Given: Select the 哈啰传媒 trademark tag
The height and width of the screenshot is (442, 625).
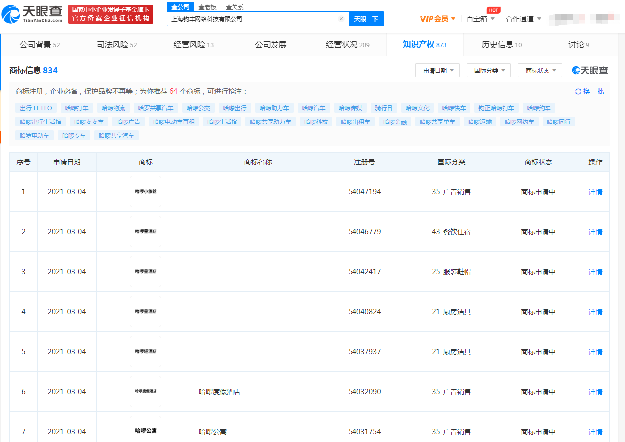Looking at the screenshot, I should tap(351, 108).
